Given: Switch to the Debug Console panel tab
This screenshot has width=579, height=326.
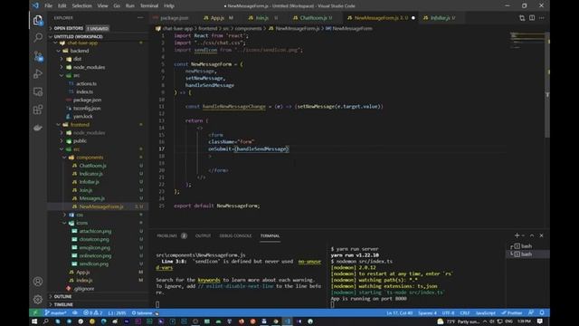Looking at the screenshot, I should pos(235,235).
